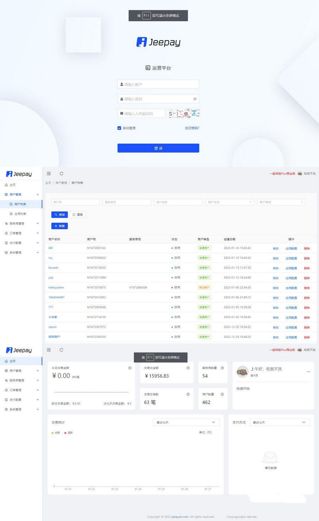Click help icon beside 服务商数量

(x=222, y=368)
